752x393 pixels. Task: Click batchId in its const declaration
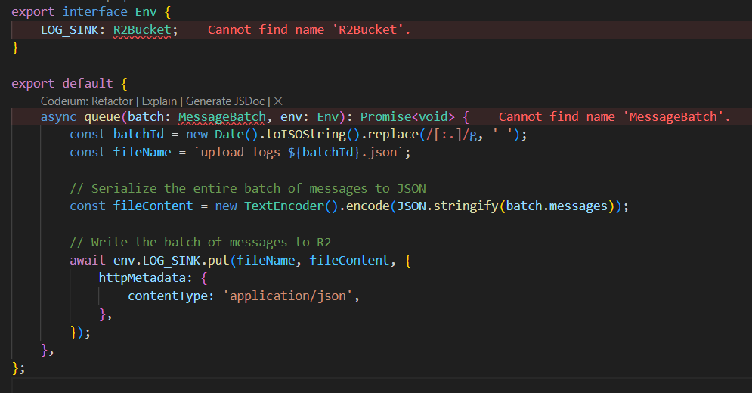point(138,135)
